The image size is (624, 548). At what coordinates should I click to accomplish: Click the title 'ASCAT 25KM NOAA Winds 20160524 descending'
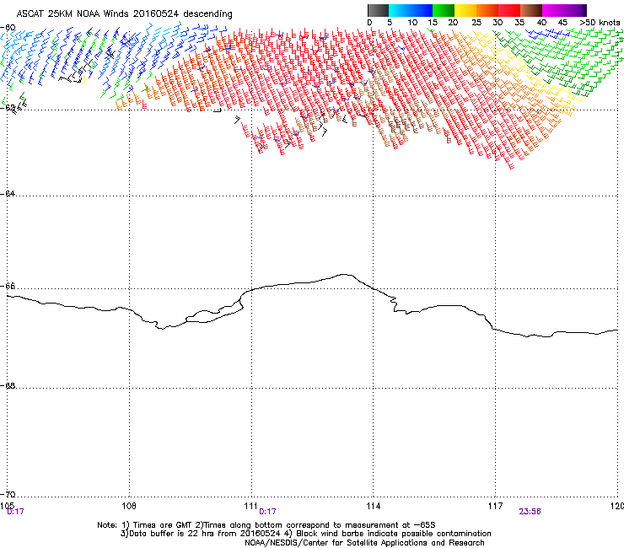pyautogui.click(x=124, y=13)
